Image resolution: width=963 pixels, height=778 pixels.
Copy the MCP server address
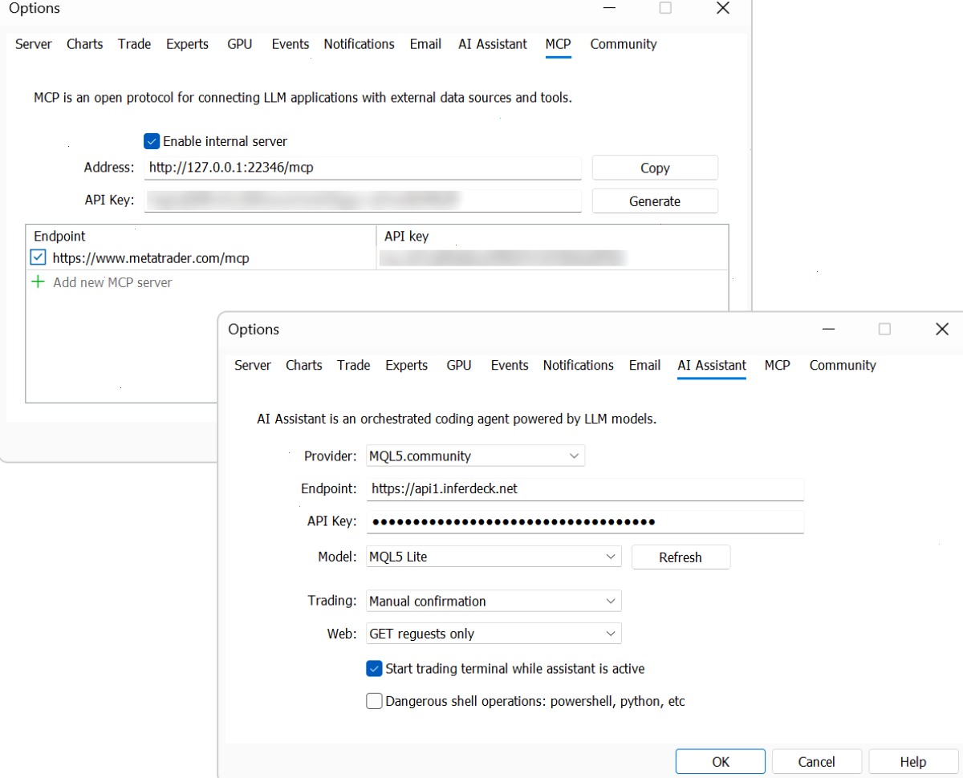[x=655, y=168]
